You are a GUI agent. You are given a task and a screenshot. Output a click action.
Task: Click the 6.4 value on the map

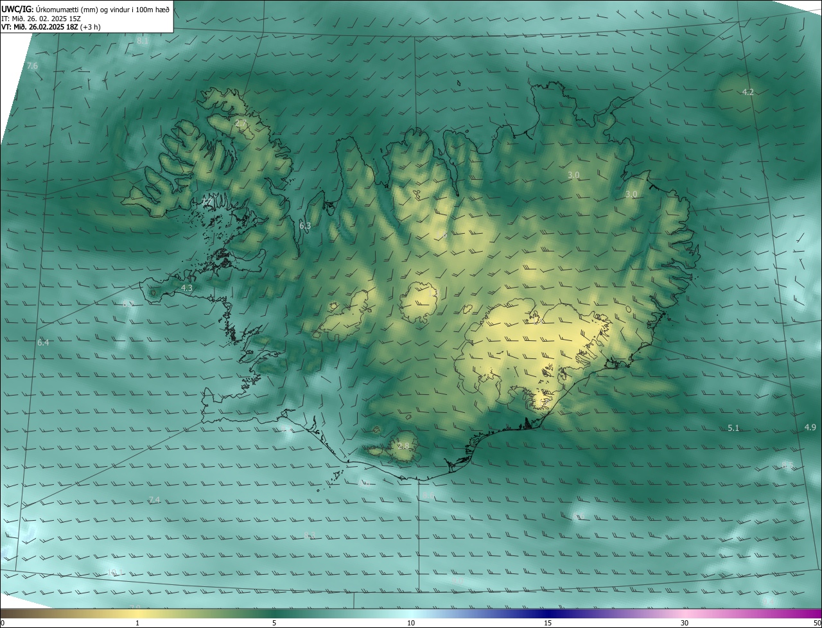43,343
